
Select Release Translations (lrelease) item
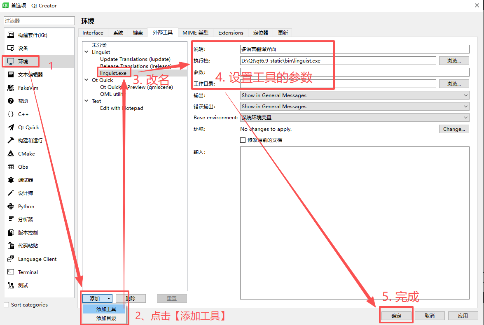136,66
